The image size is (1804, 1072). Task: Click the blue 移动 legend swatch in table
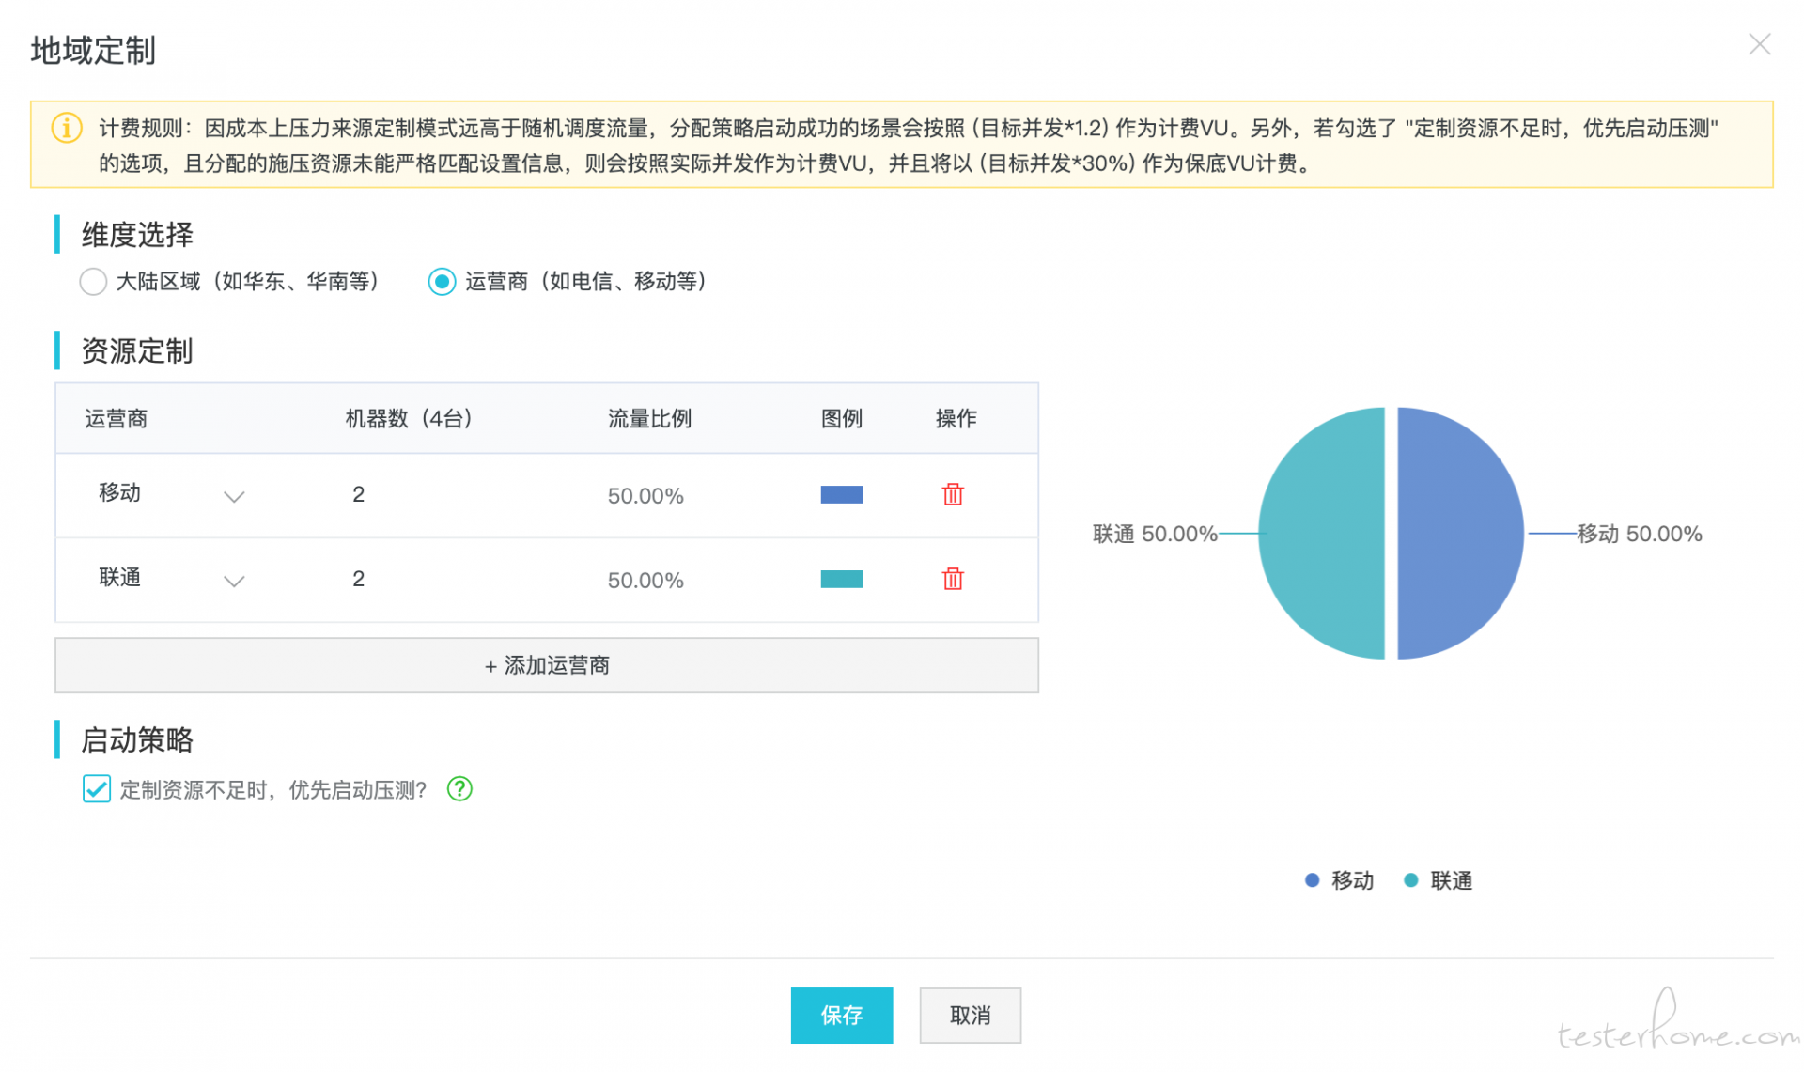[842, 494]
